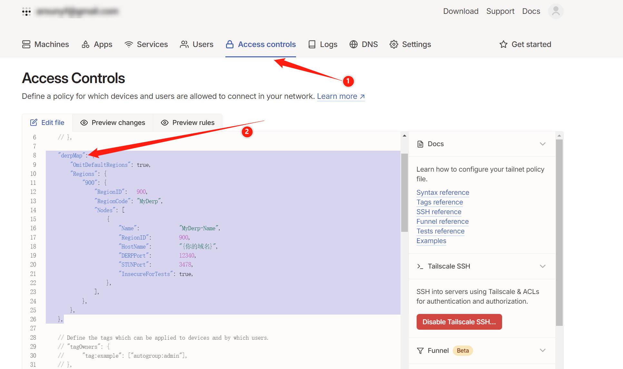Viewport: 623px width, 369px height.
Task: Follow the Learn more link
Action: pos(341,96)
